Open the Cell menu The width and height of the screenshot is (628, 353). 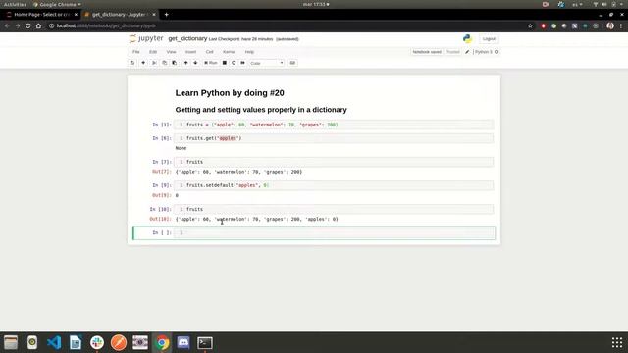(209, 52)
